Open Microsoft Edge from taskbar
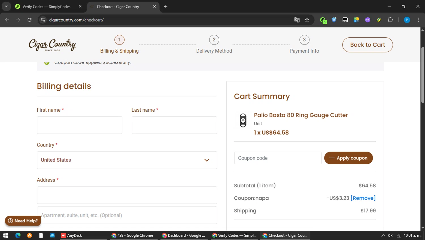The width and height of the screenshot is (425, 240). click(18, 235)
